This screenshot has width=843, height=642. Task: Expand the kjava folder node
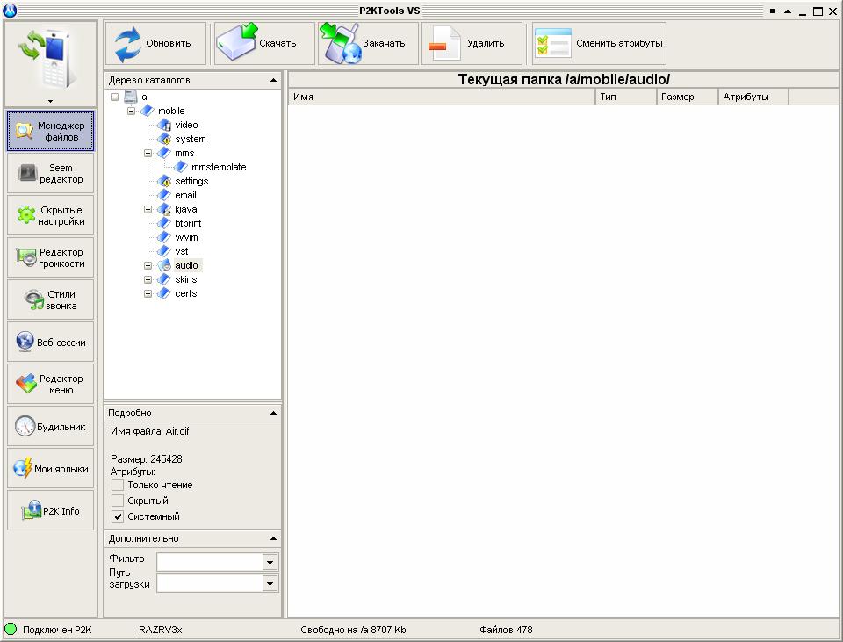pos(148,209)
